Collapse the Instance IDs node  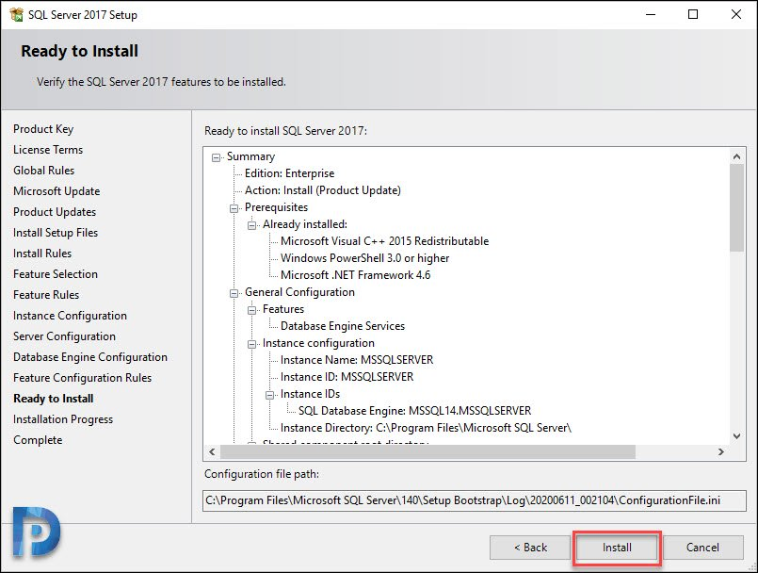pos(269,395)
